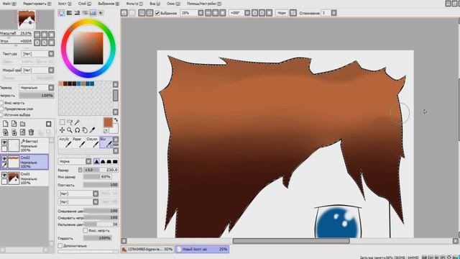Image resolution: width=460 pixels, height=259 pixels.
Task: Select the eyedropper color picker tool
Action: tap(92, 130)
